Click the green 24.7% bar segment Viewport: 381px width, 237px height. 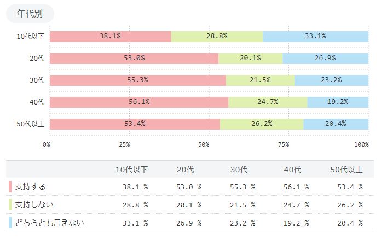268,102
